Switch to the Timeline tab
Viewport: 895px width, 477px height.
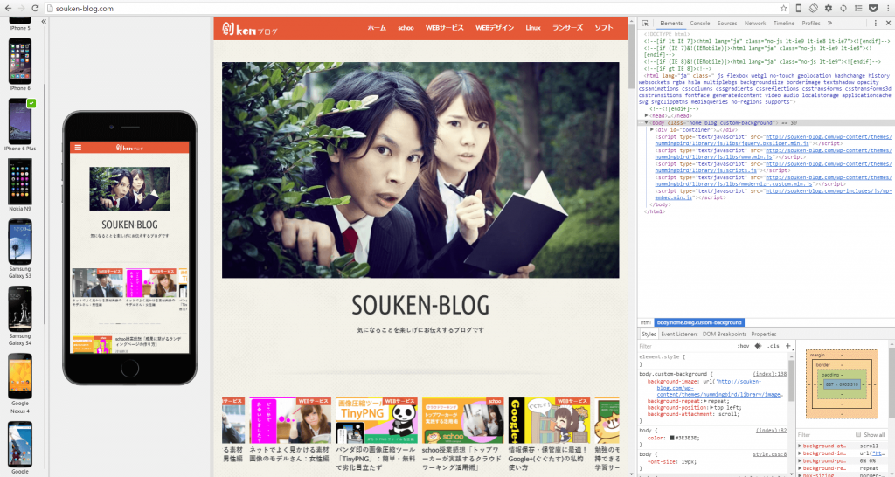(784, 24)
